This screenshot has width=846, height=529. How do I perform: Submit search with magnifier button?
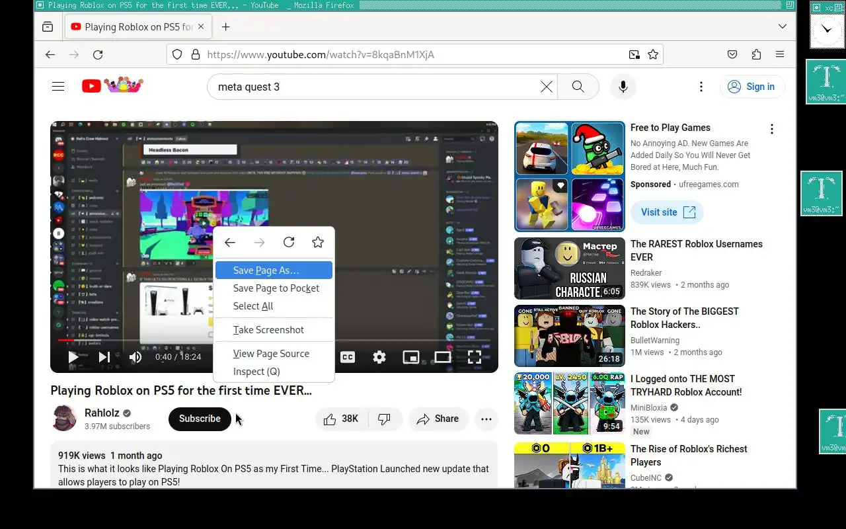click(578, 87)
